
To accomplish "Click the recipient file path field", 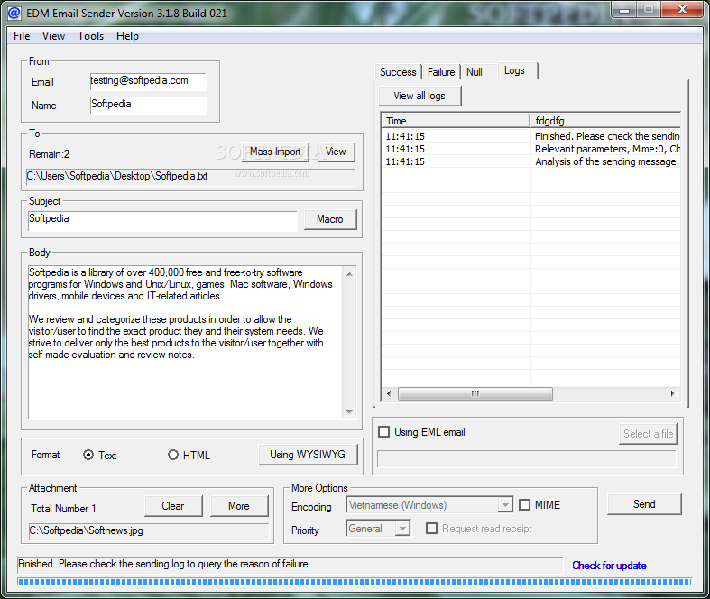I will [x=190, y=177].
